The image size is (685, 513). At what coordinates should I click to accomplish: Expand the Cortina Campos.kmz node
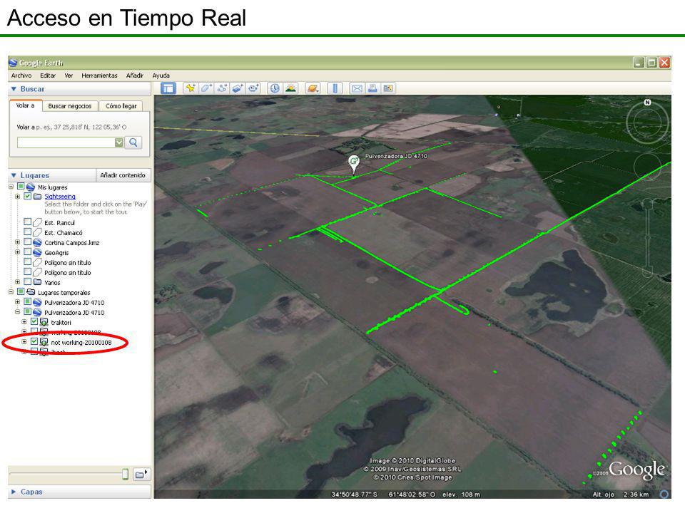click(x=17, y=242)
